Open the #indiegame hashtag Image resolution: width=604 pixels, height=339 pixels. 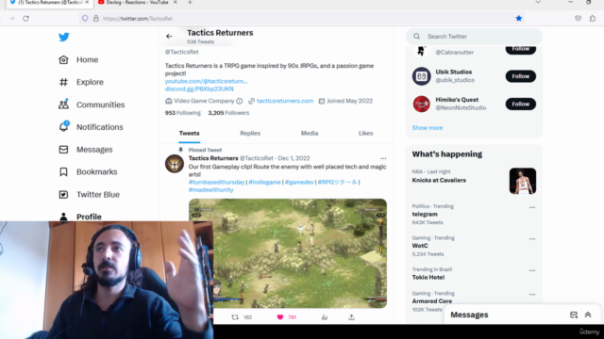click(264, 182)
